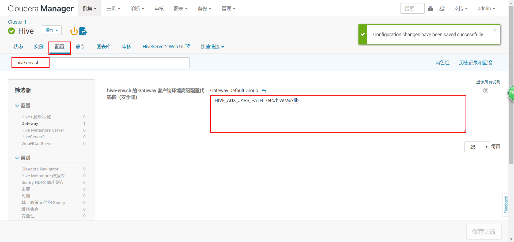Viewport: 514px width, 242px height.
Task: Open the 历史记录和回滚 link
Action: click(475, 62)
